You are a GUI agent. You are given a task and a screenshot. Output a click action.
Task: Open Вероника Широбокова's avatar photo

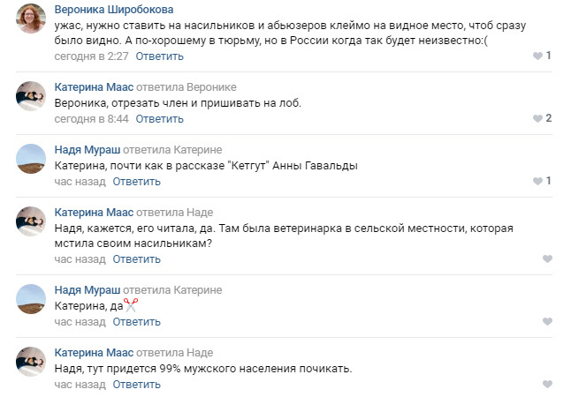(x=32, y=18)
